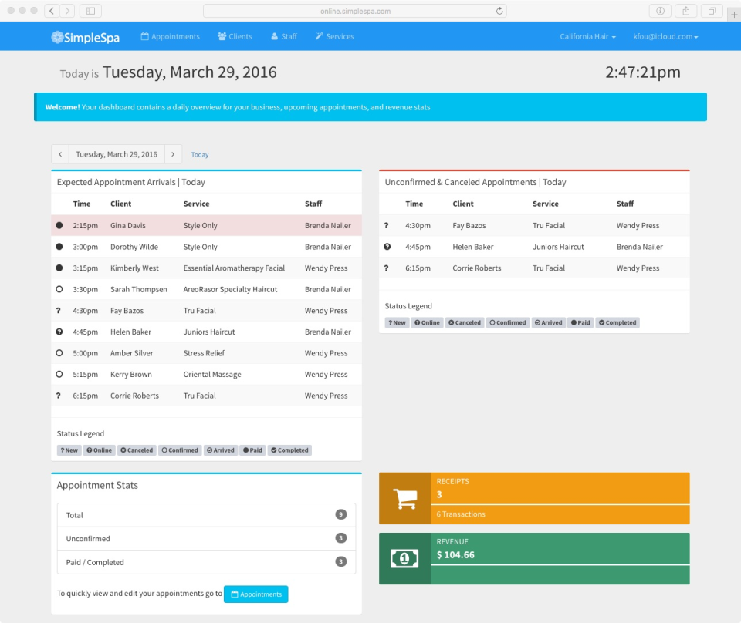Expand the kfou@icloud.com account dropdown
Image resolution: width=741 pixels, height=623 pixels.
point(665,36)
